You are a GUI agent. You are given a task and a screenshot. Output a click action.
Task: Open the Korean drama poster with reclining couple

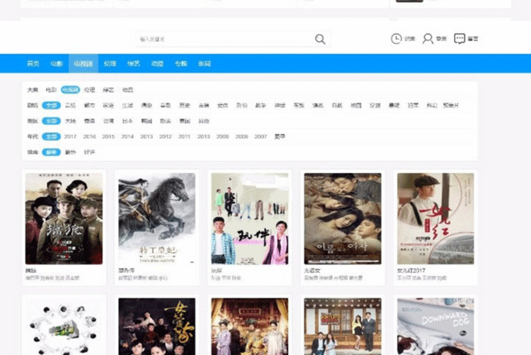343,219
